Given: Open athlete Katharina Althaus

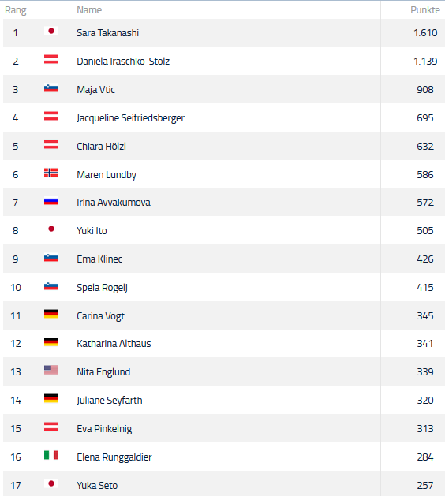Looking at the screenshot, I should (114, 344).
